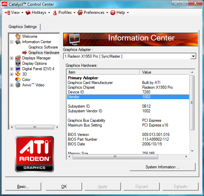This screenshot has height=196, width=204.
Task: Click the Help lifesaver icon
Action: tap(113, 12)
